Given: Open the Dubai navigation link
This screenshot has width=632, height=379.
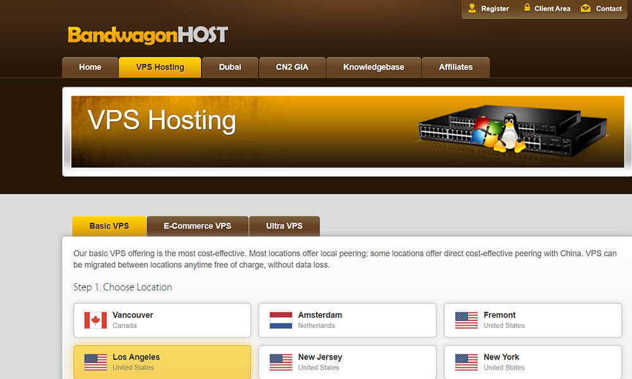Looking at the screenshot, I should tap(230, 68).
